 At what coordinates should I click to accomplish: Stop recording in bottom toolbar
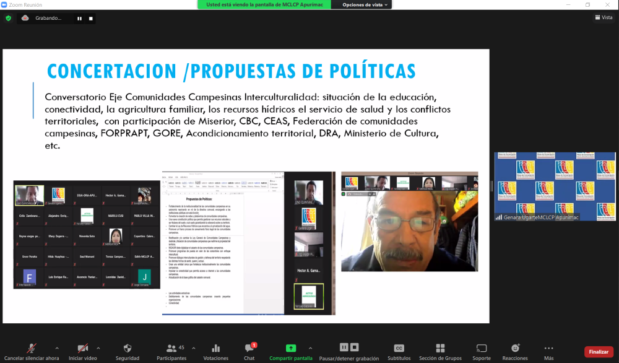click(355, 348)
